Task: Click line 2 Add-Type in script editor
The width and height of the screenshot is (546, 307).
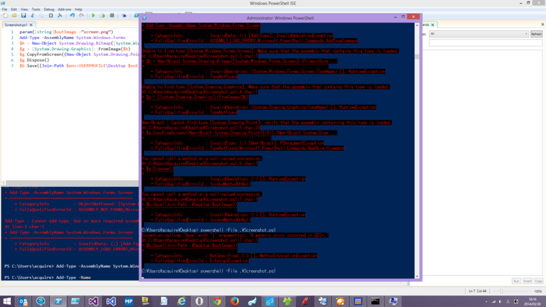Action: [x=72, y=38]
